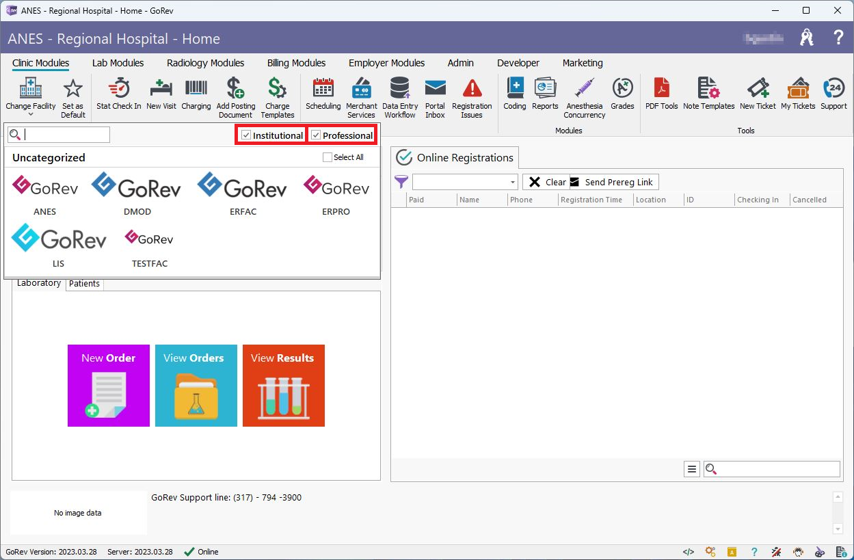Switch to Clinic Modules tab
The height and width of the screenshot is (560, 854).
coord(41,63)
